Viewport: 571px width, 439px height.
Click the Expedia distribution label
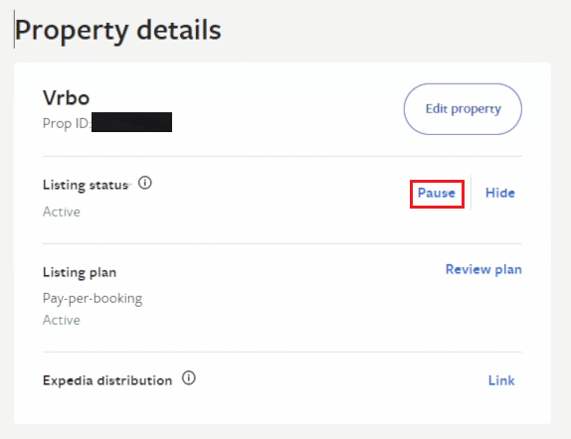pos(107,380)
